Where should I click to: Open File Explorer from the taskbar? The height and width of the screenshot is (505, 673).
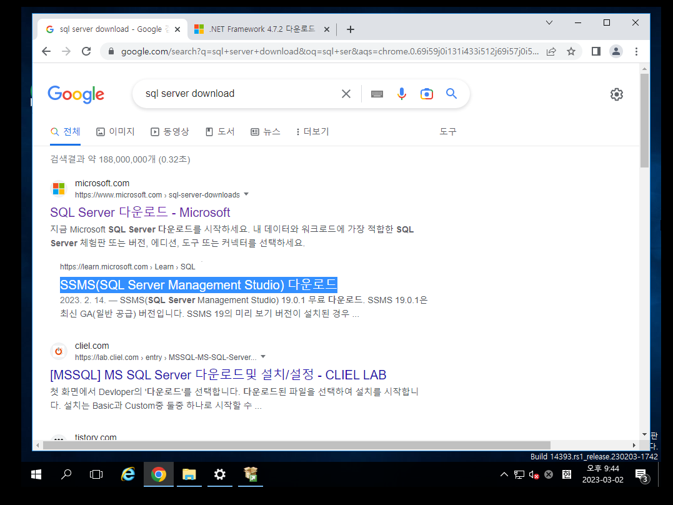click(189, 474)
